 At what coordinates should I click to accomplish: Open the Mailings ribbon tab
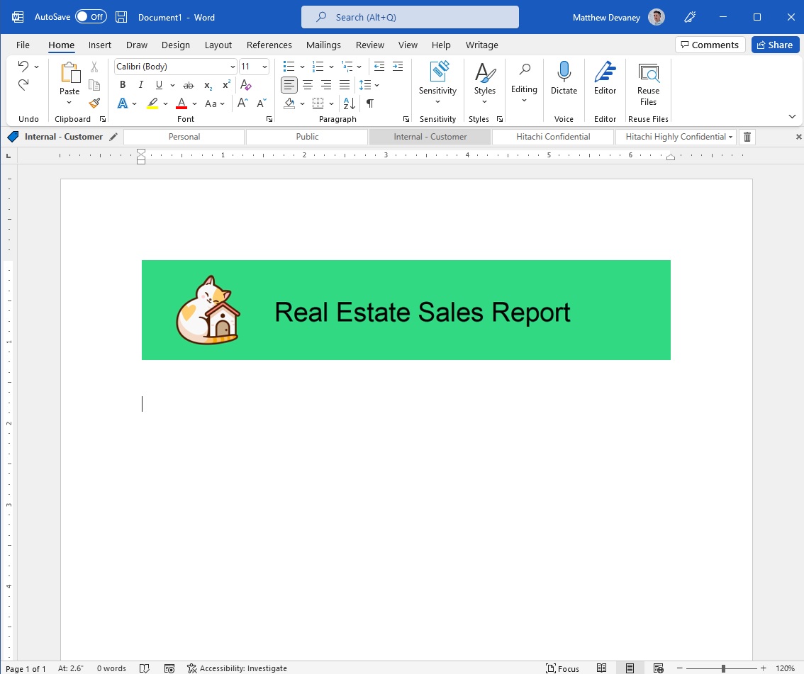323,45
